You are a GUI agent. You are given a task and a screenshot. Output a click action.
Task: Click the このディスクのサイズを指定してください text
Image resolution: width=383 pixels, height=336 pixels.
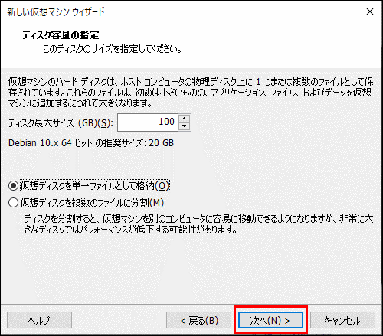pos(113,49)
